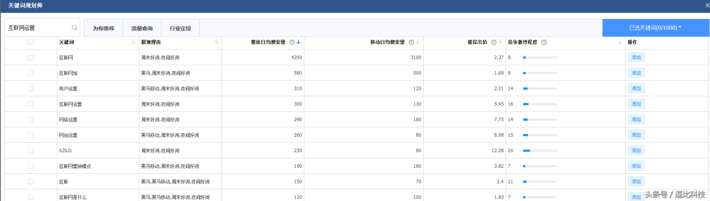Screen dimensions: 710x201
Task: Sort by 移动日均搜索量 arrow
Action: click(x=418, y=42)
